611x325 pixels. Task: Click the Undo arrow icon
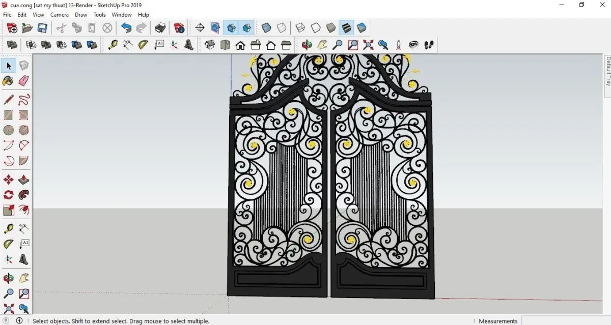click(126, 28)
